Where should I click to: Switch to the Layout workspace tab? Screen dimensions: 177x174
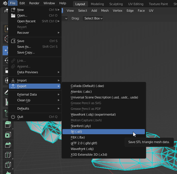[80, 4]
